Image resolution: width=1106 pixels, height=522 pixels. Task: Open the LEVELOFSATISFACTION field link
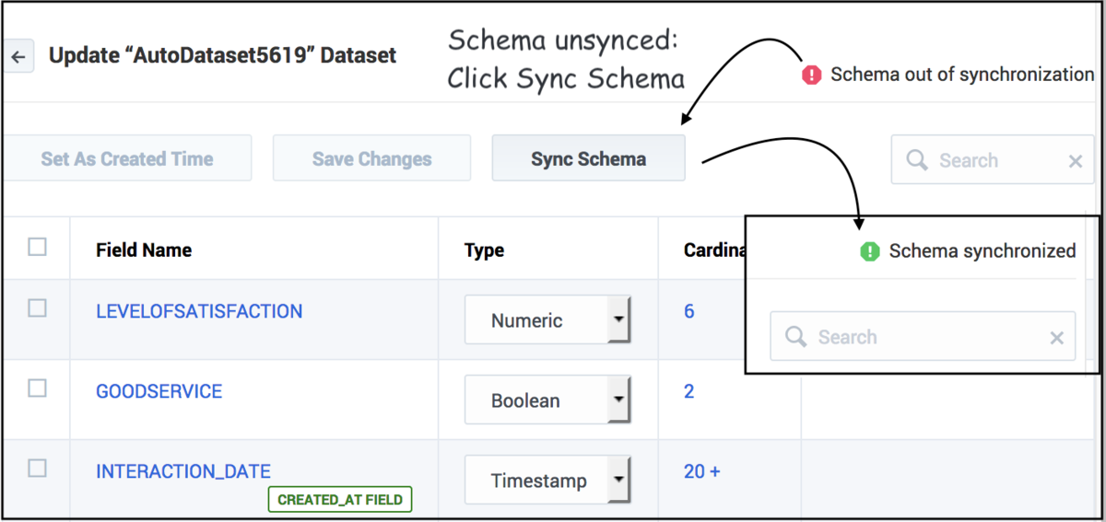[x=199, y=311]
